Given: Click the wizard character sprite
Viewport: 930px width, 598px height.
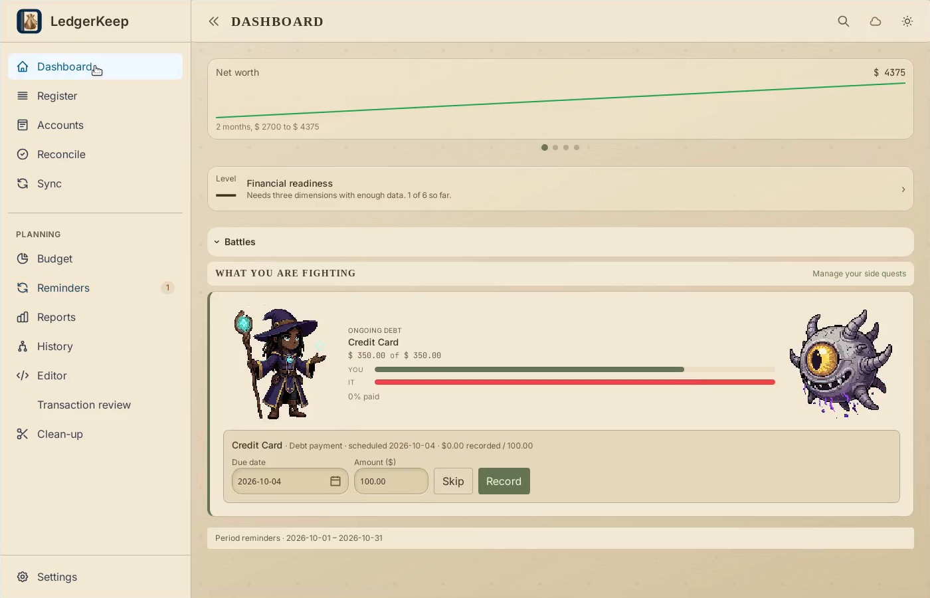Looking at the screenshot, I should click(x=280, y=363).
